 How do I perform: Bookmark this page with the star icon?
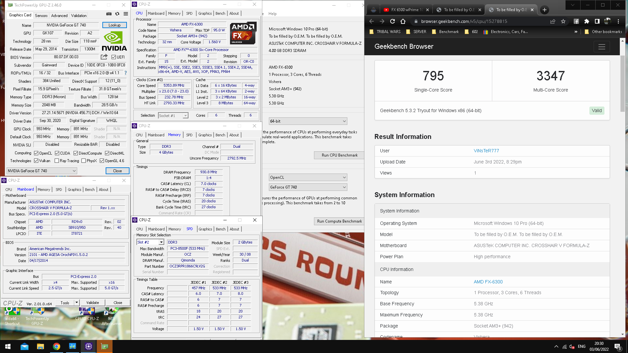pyautogui.click(x=563, y=21)
